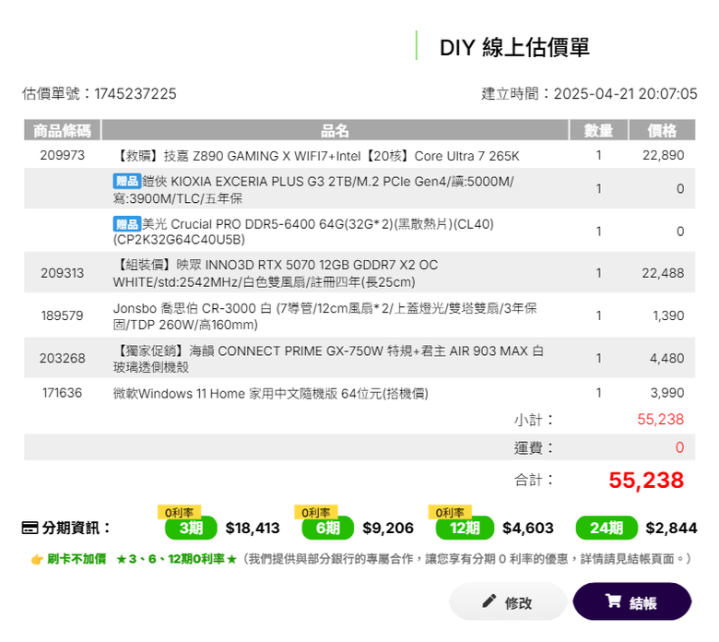Click the 修改 edit button
This screenshot has height=642, width=719.
point(508,601)
